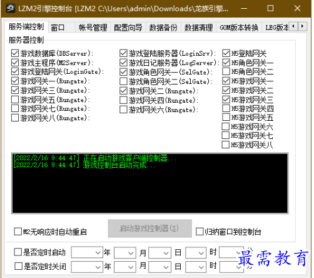The width and height of the screenshot is (314, 278).
Task: Check H5游戏网关六 checkbox
Action: pos(226,126)
